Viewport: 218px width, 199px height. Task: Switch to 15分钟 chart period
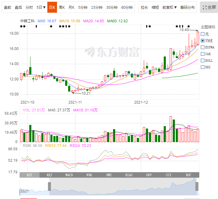point(97,7)
